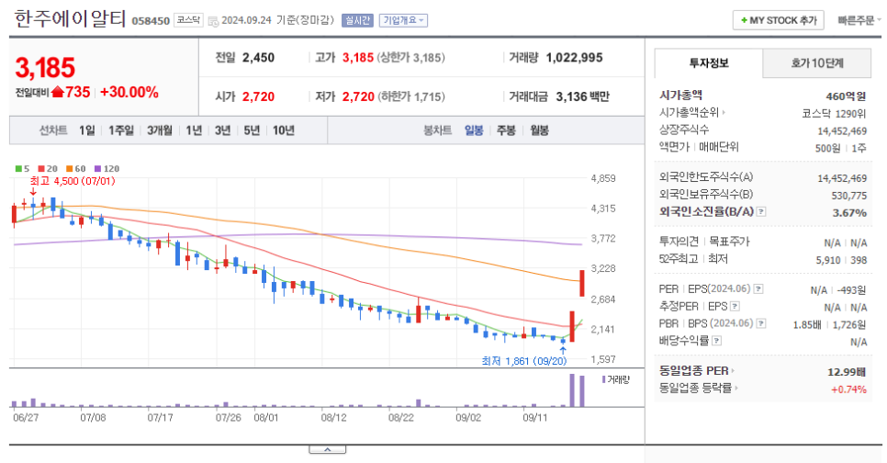This screenshot has height=463, width=887.
Task: Click the 시가 2,720 value
Action: 259,96
